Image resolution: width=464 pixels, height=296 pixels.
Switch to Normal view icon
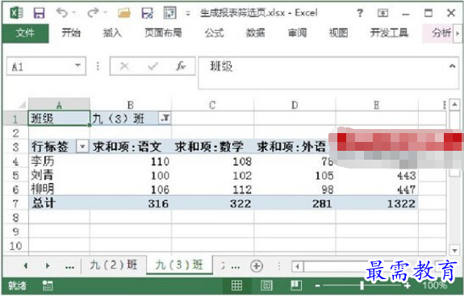coord(236,286)
